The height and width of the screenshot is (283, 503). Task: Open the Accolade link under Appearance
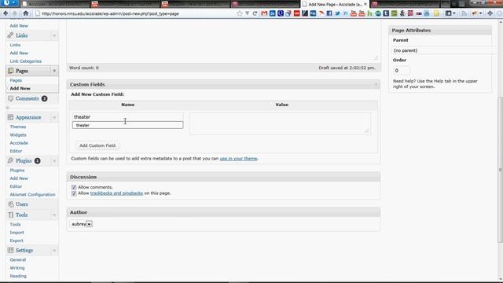tap(19, 143)
